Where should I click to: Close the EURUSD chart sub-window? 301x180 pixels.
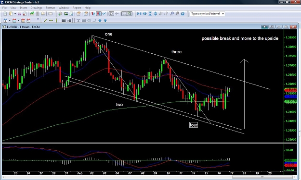(293, 27)
